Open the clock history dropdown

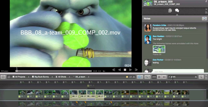coord(140,77)
